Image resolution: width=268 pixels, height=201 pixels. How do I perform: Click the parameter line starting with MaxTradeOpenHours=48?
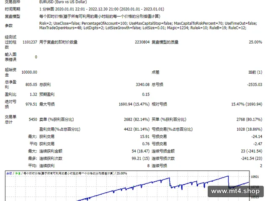pyautogui.click(x=143, y=28)
